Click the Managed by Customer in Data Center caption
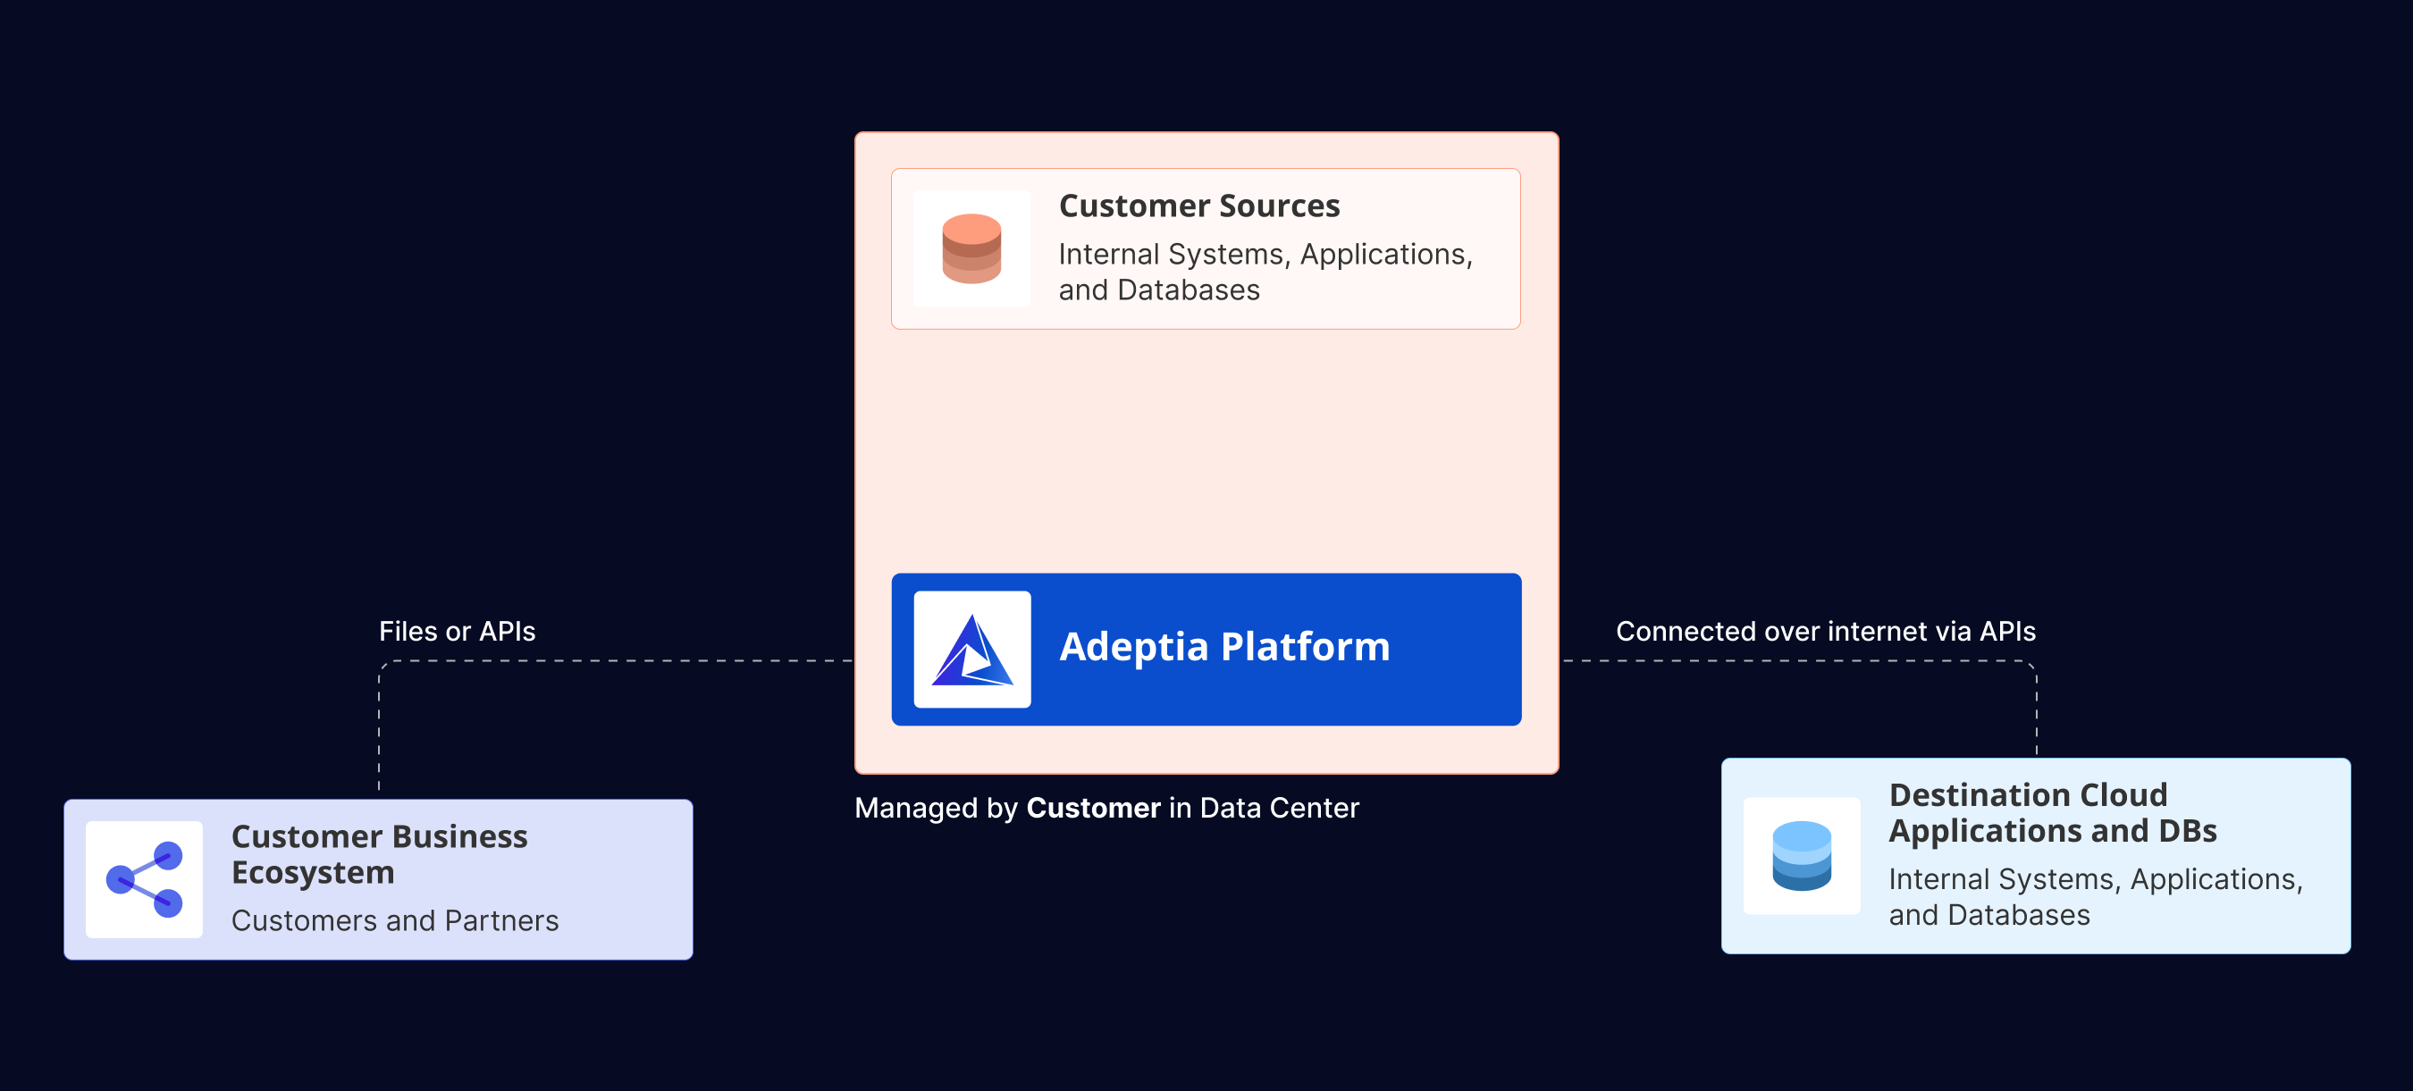 point(1106,808)
